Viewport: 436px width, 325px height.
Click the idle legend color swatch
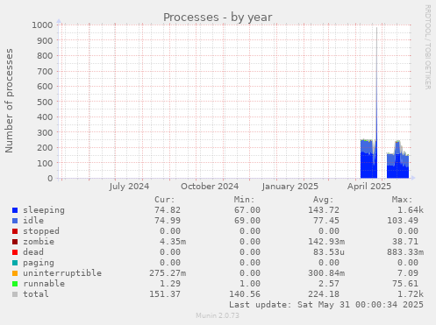coord(15,221)
